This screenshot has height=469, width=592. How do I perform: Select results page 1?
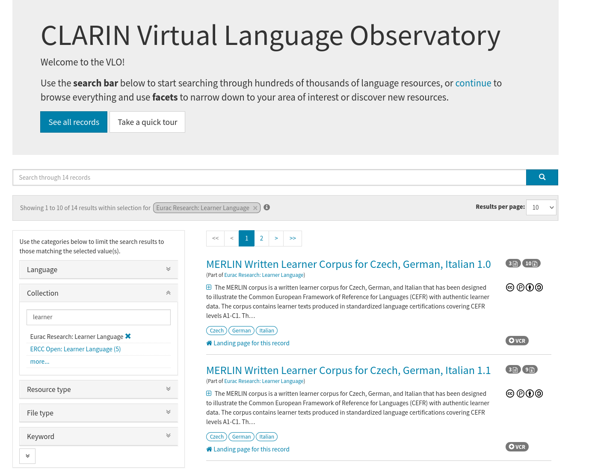point(246,238)
